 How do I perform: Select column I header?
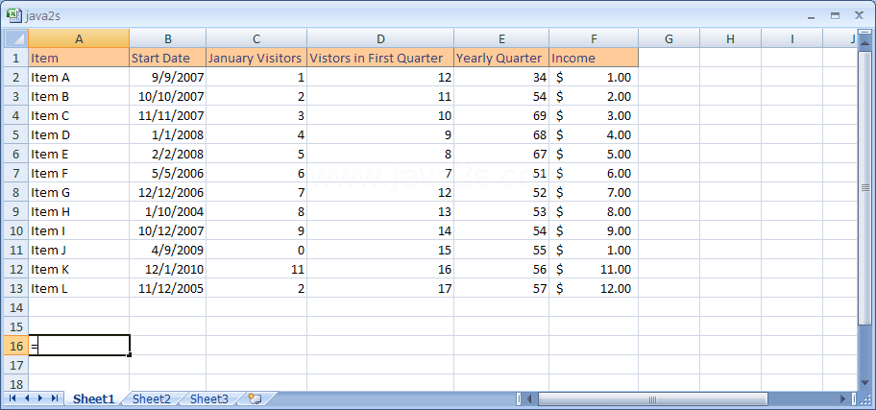click(791, 39)
